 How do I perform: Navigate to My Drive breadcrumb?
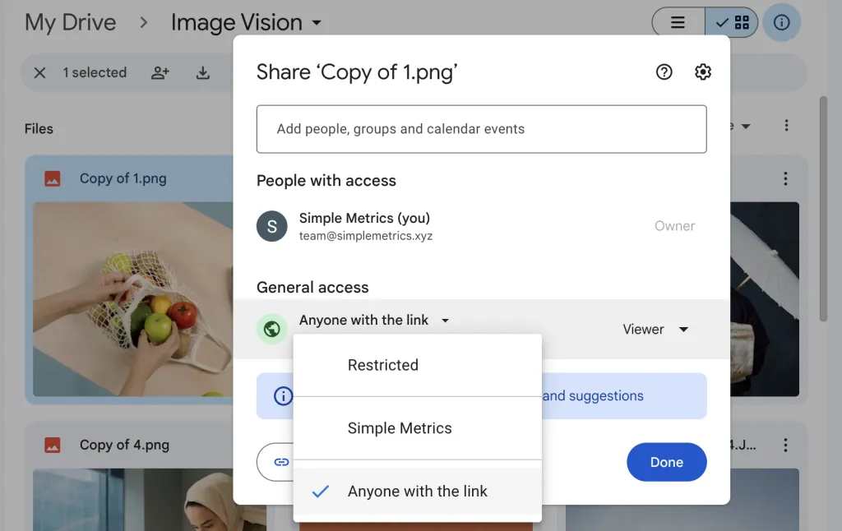click(x=70, y=22)
